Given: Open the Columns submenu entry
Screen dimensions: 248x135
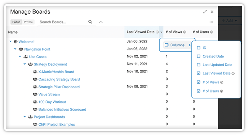Looking at the screenshot, I should point(177,45).
